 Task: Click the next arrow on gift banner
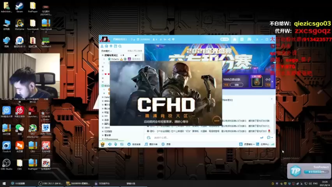(272, 81)
